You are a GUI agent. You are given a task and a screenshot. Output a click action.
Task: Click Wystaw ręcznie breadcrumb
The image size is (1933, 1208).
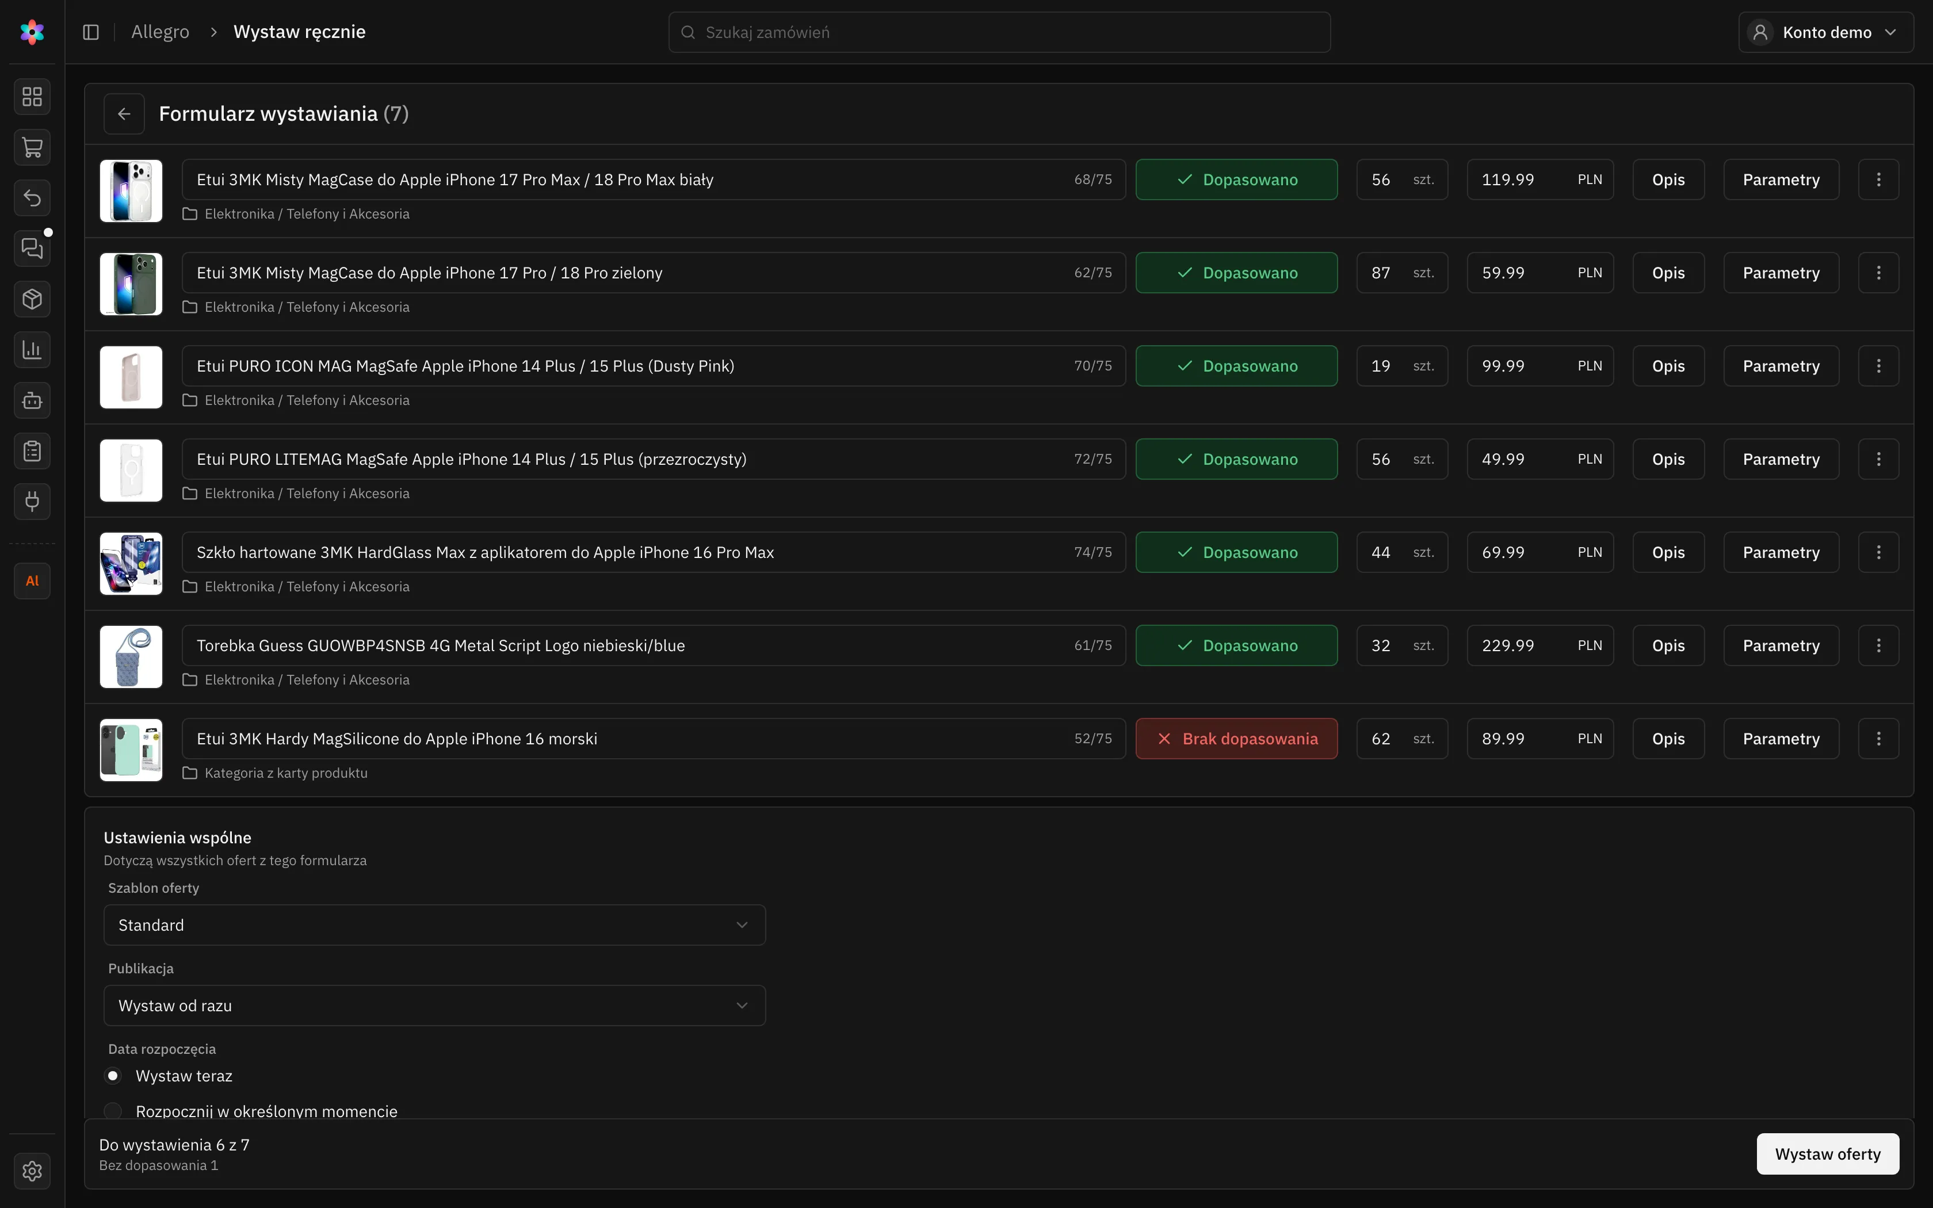coord(300,32)
